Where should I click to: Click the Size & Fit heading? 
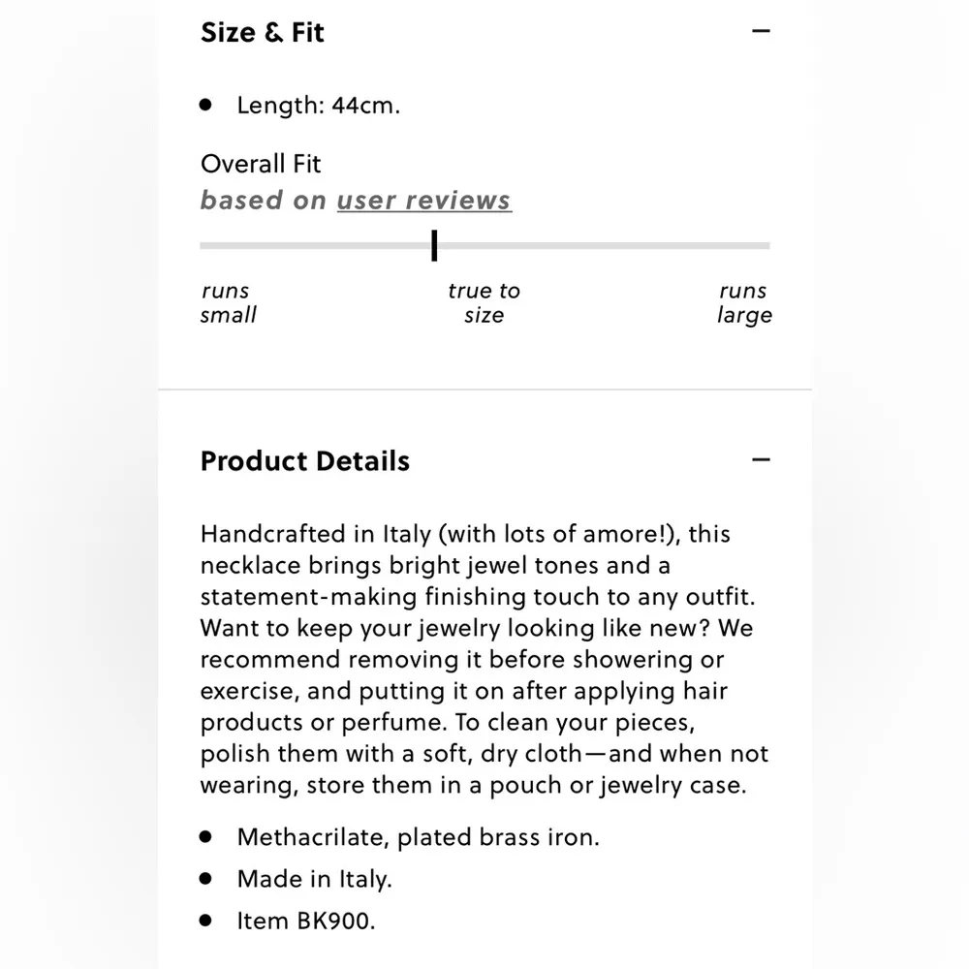point(262,32)
